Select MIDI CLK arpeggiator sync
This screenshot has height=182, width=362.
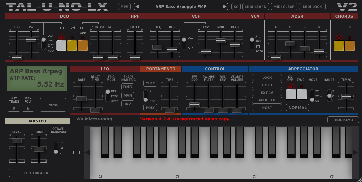coord(267,100)
